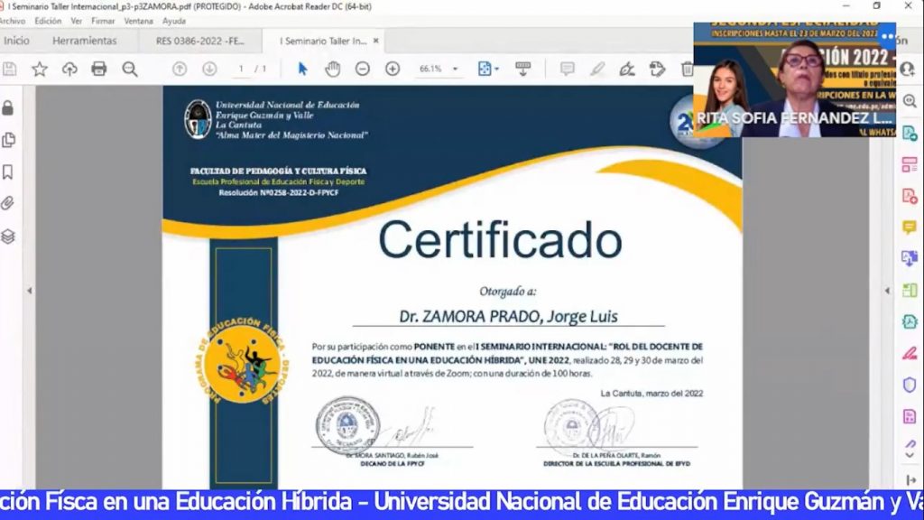The image size is (924, 520).
Task: Add a sticky note comment from toolbar
Action: [567, 69]
